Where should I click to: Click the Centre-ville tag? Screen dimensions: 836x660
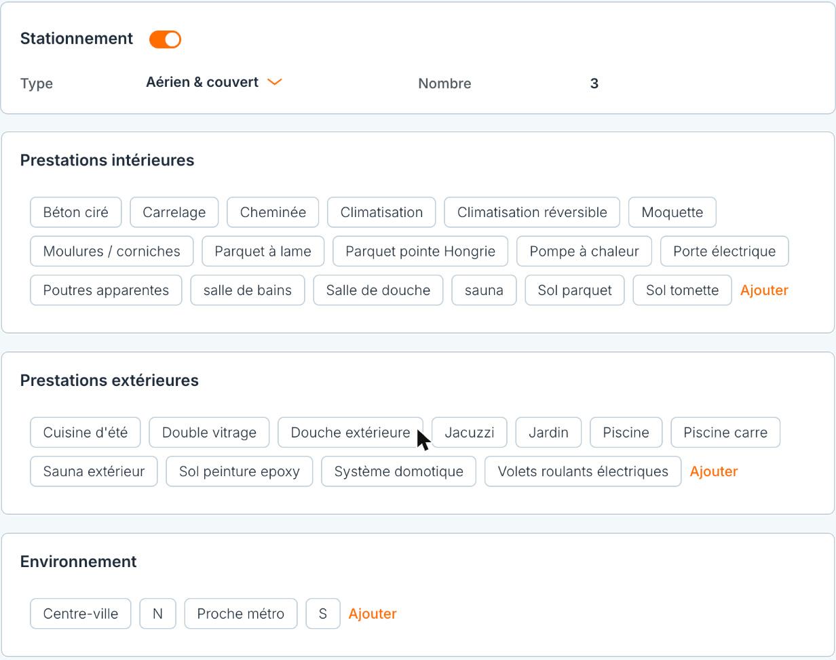[80, 614]
